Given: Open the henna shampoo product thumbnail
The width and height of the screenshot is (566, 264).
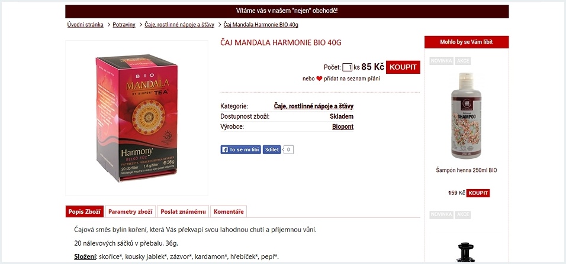Looking at the screenshot, I should [x=467, y=115].
